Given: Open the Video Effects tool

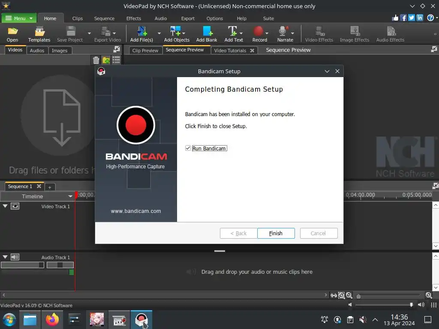Looking at the screenshot, I should (x=319, y=34).
